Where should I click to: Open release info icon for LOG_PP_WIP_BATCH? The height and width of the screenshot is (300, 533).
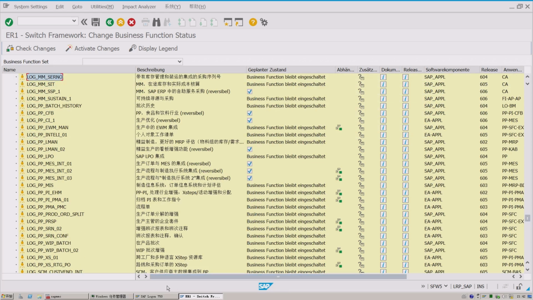[x=405, y=243]
